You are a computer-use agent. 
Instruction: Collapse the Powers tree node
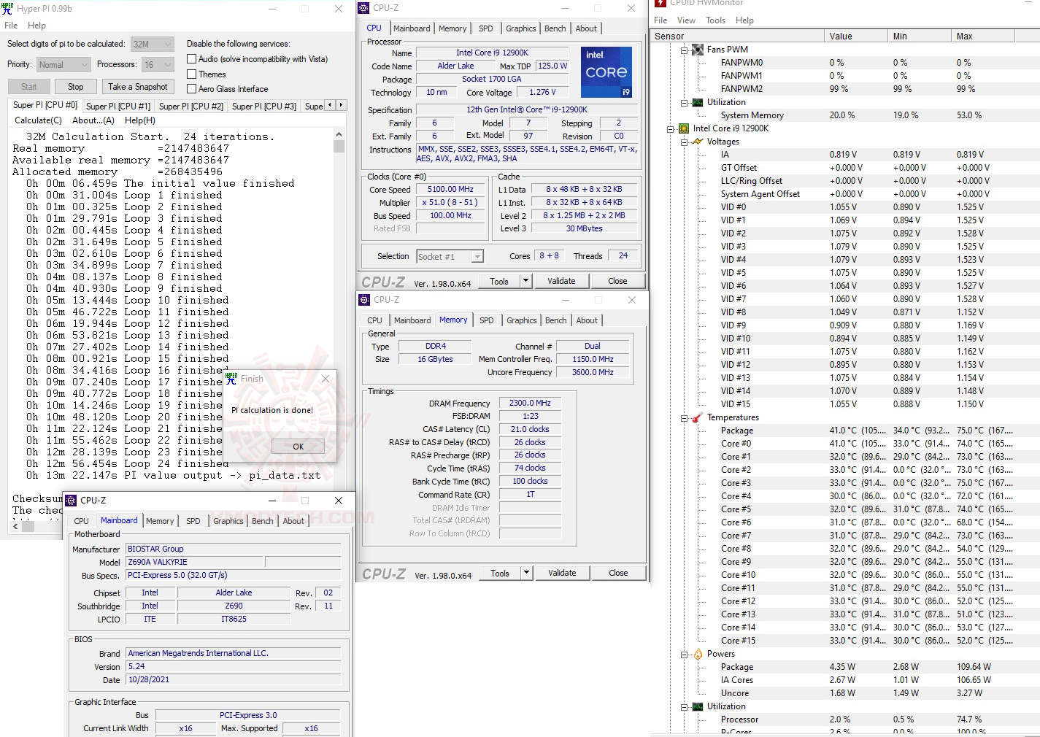pyautogui.click(x=684, y=655)
